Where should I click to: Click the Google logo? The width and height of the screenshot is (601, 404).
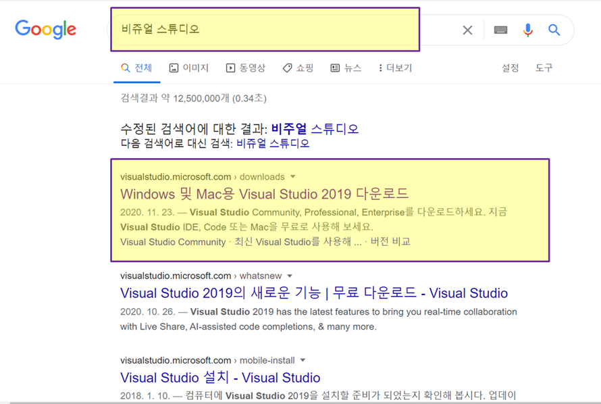click(46, 29)
